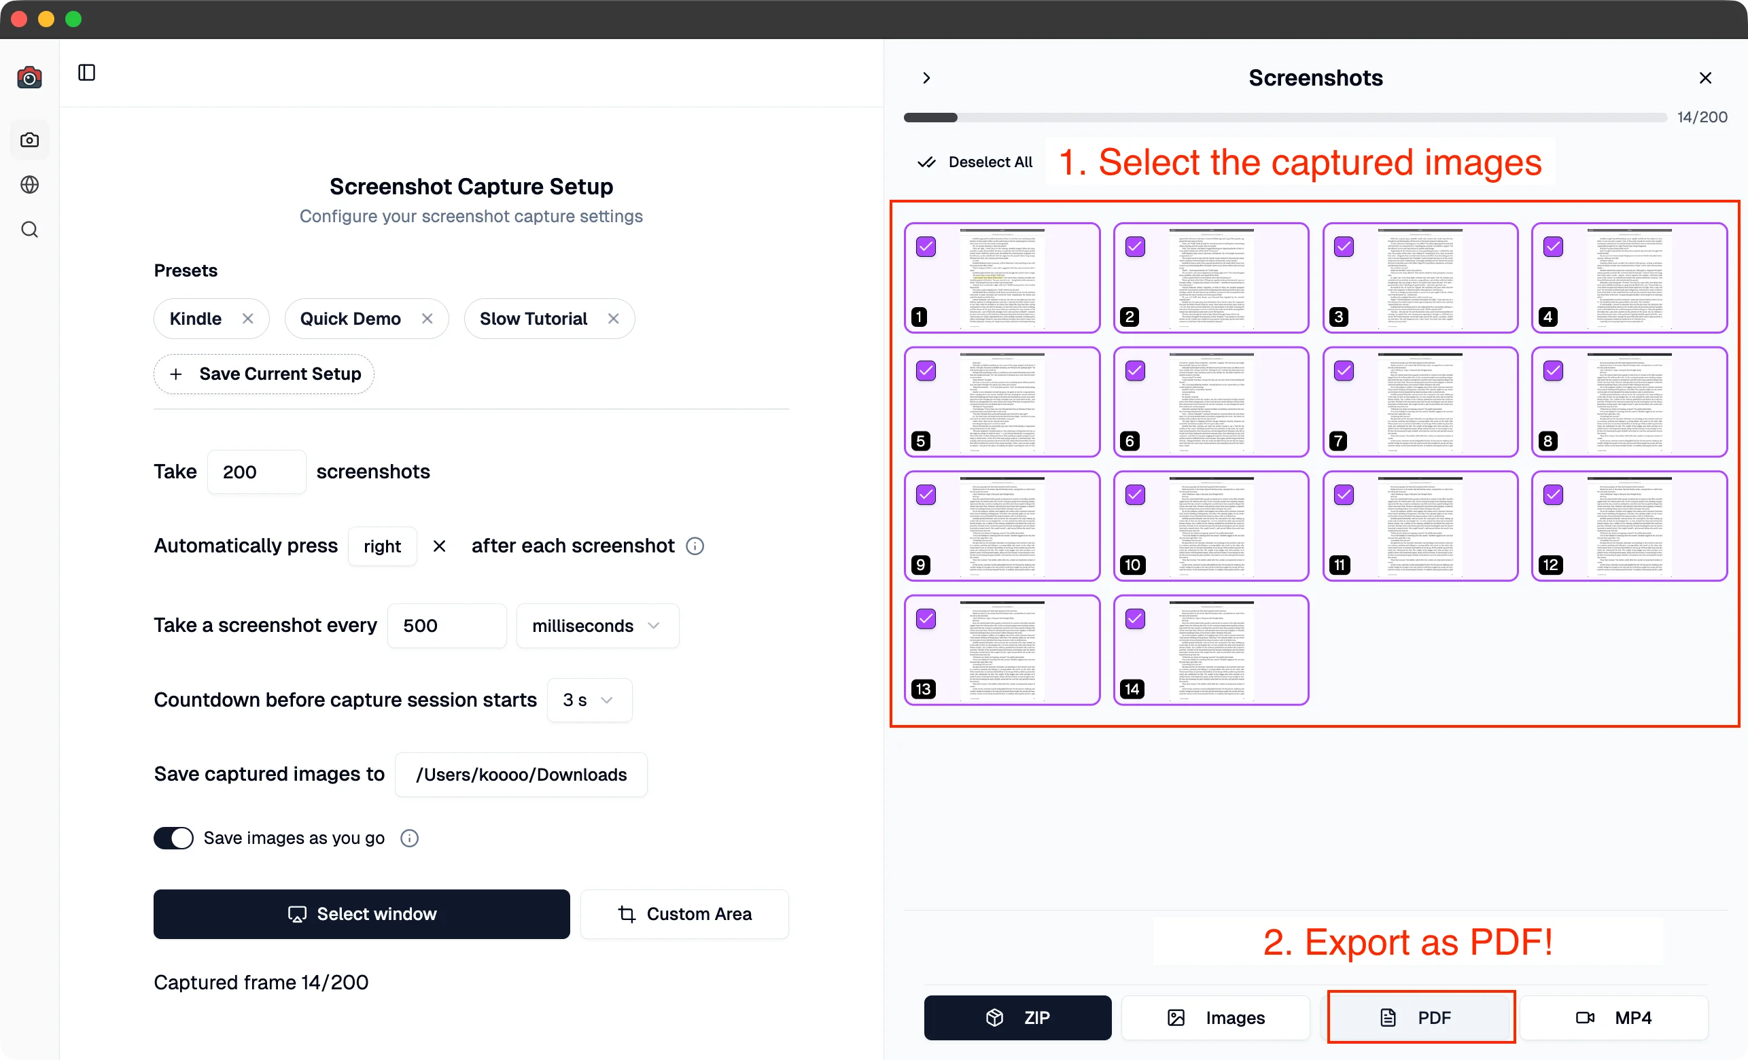The width and height of the screenshot is (1748, 1060).
Task: Open the Custom Area capture option
Action: point(684,914)
